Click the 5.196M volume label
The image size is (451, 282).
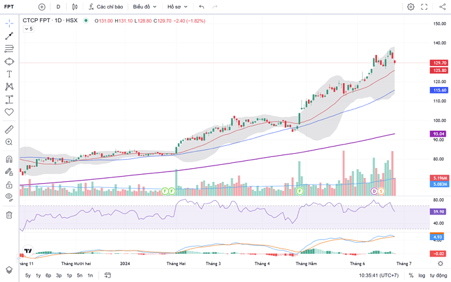(x=439, y=178)
